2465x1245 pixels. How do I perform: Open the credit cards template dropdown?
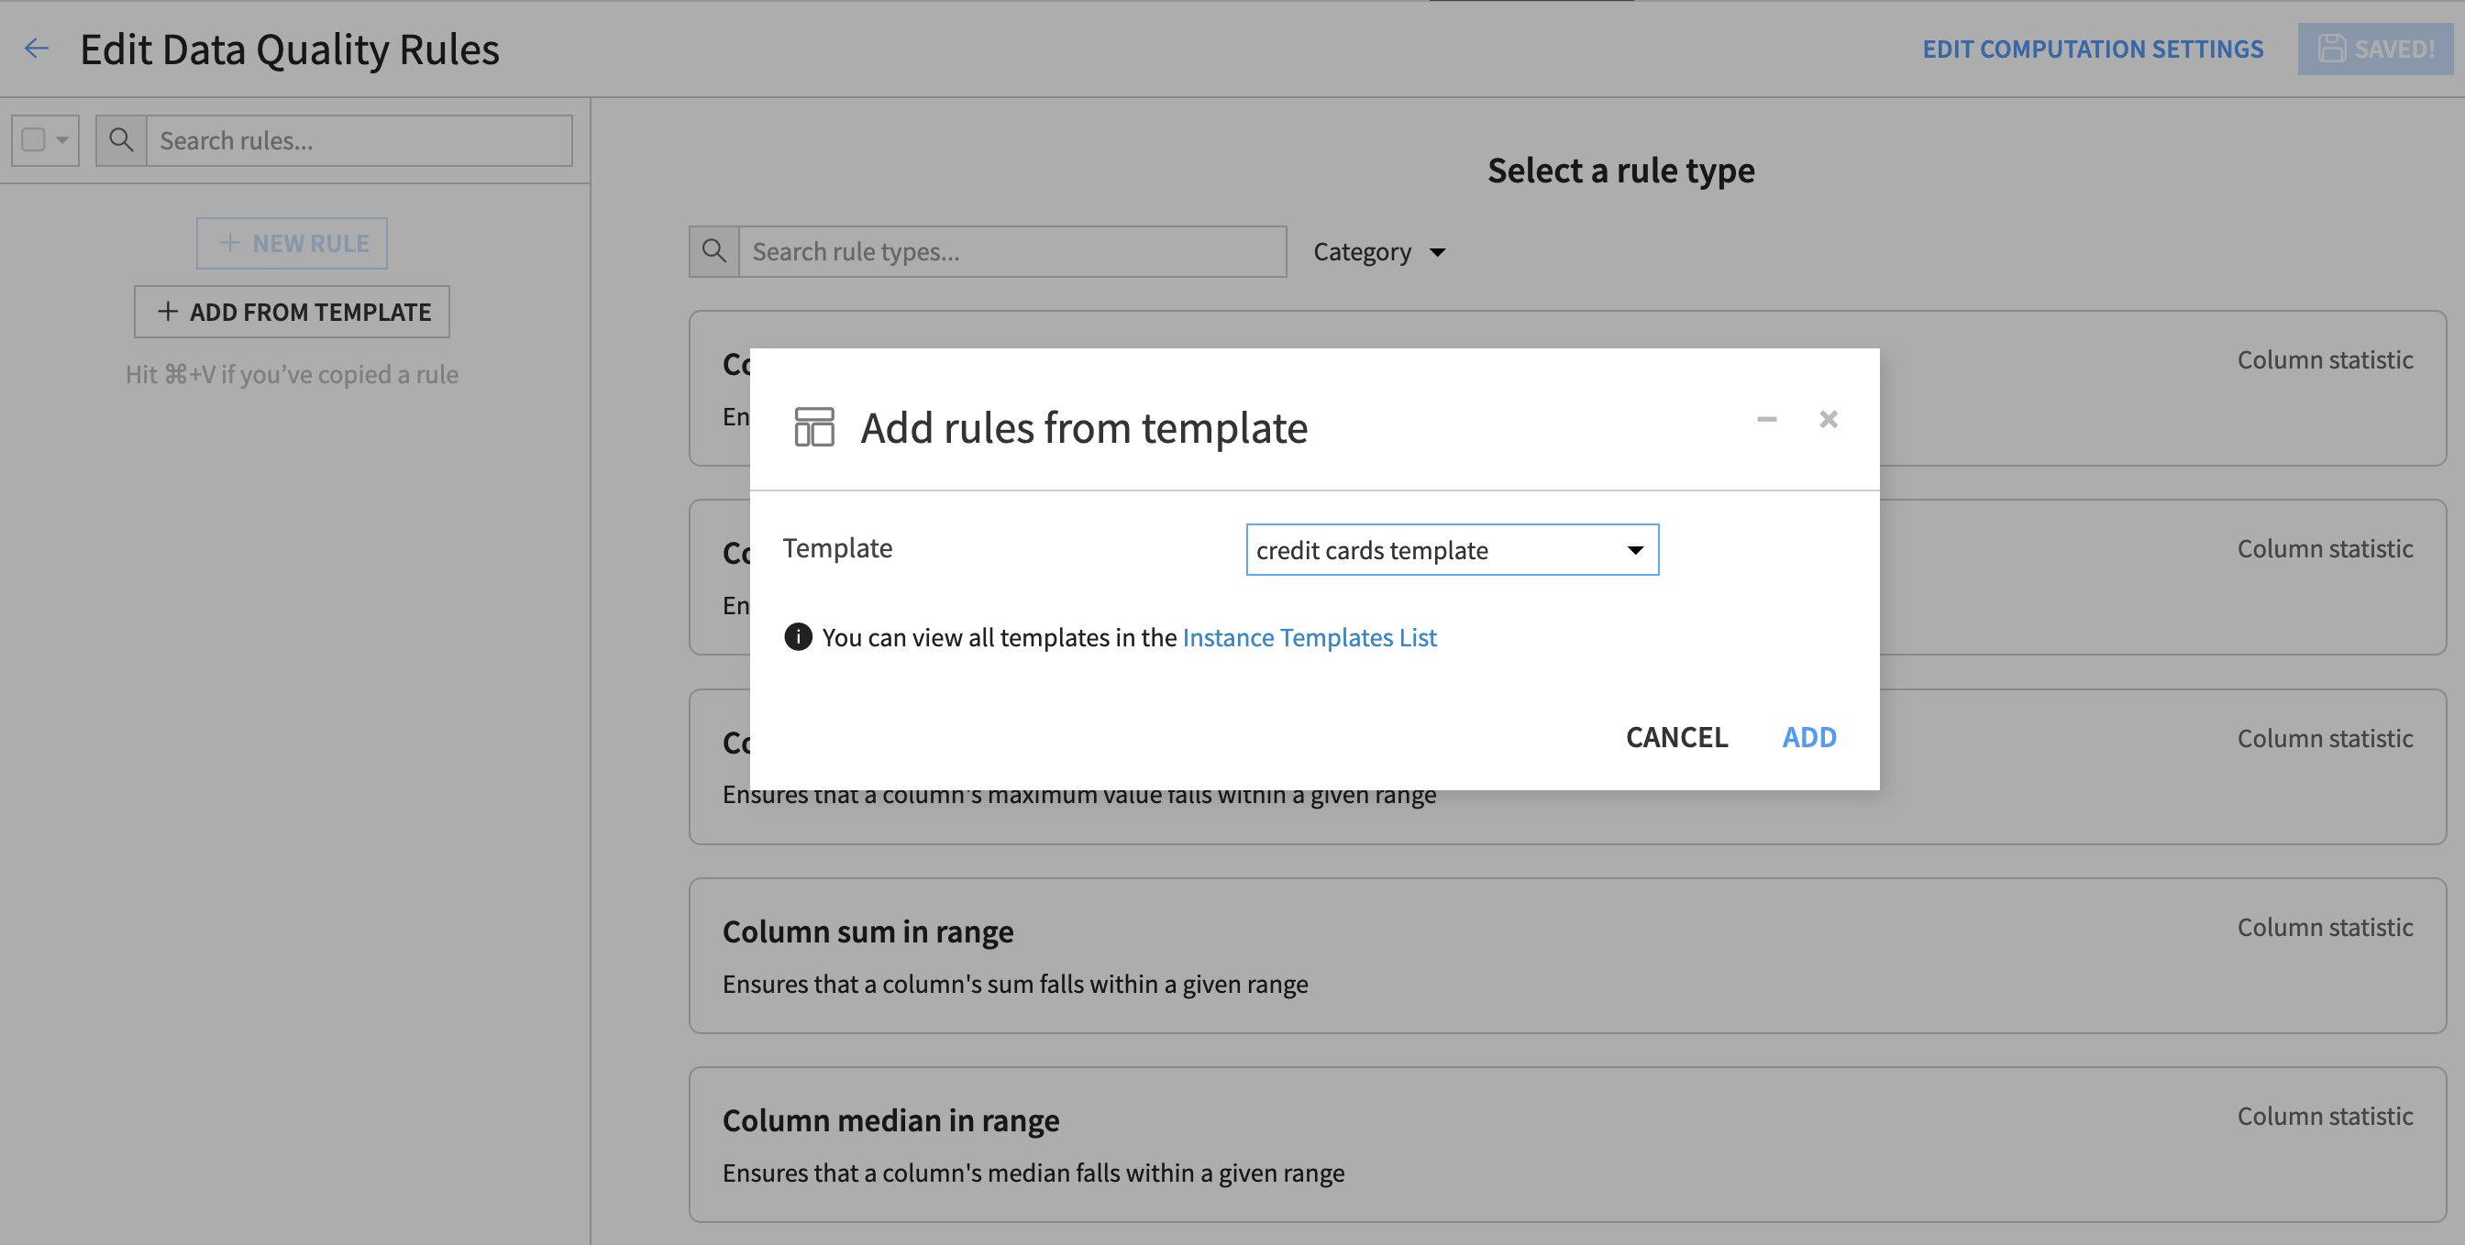(1452, 550)
